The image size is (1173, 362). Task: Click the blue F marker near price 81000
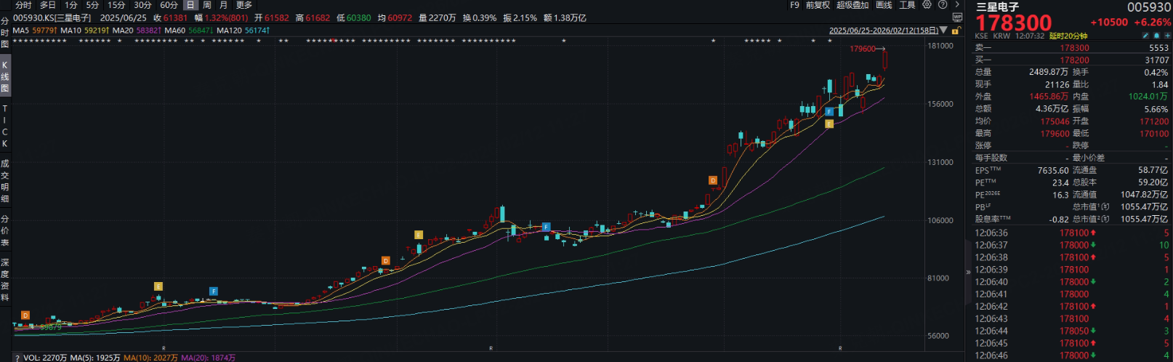214,291
